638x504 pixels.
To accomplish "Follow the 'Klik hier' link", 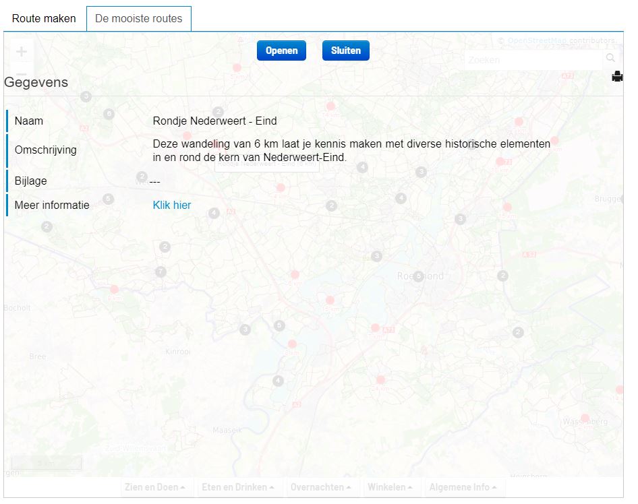I will (172, 206).
